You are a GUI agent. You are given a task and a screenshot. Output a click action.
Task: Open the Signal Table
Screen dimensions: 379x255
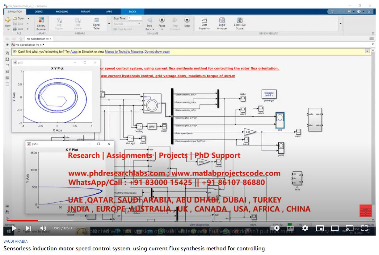[96, 23]
